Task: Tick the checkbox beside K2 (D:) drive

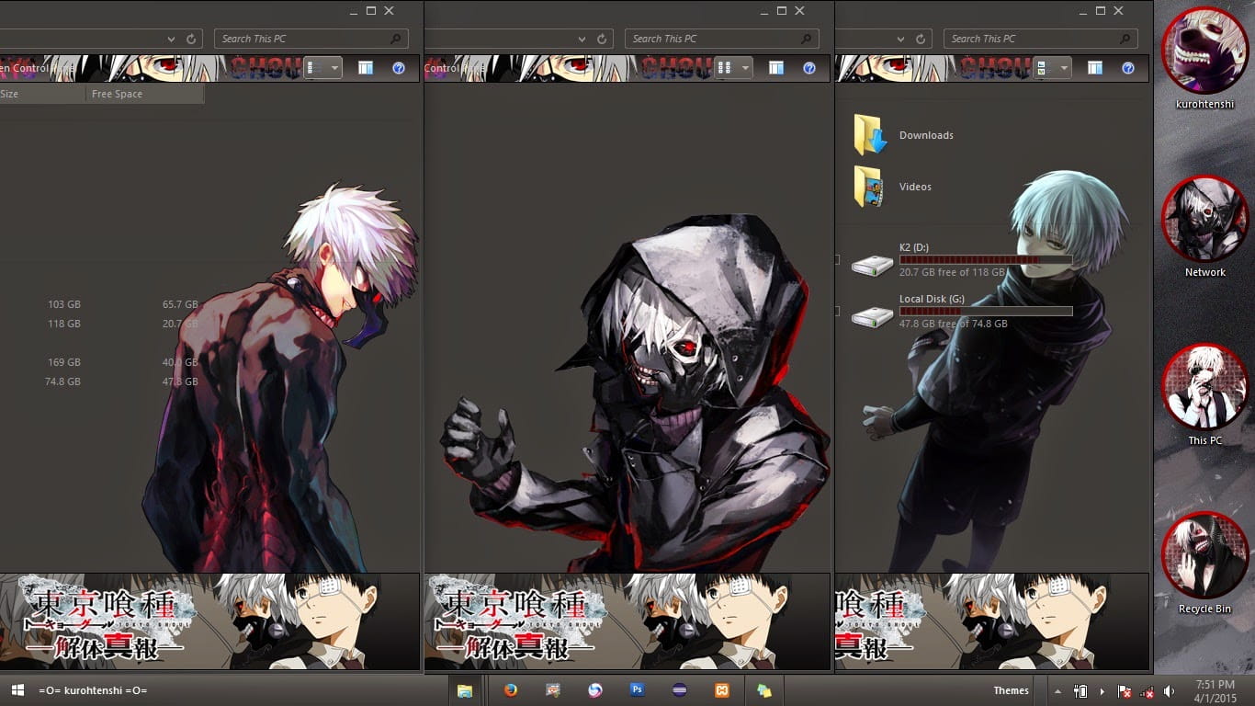Action: tap(837, 260)
